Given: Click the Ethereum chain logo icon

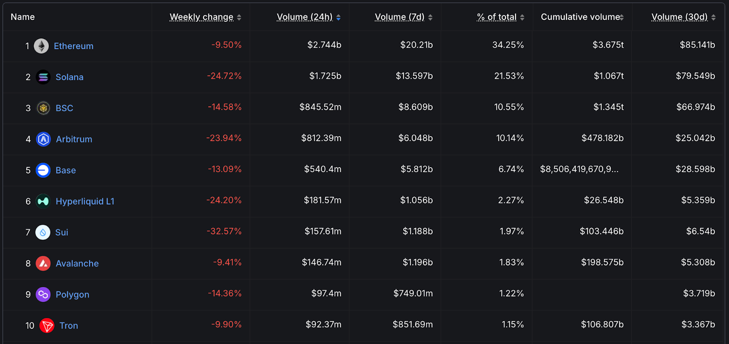Looking at the screenshot, I should coord(41,46).
